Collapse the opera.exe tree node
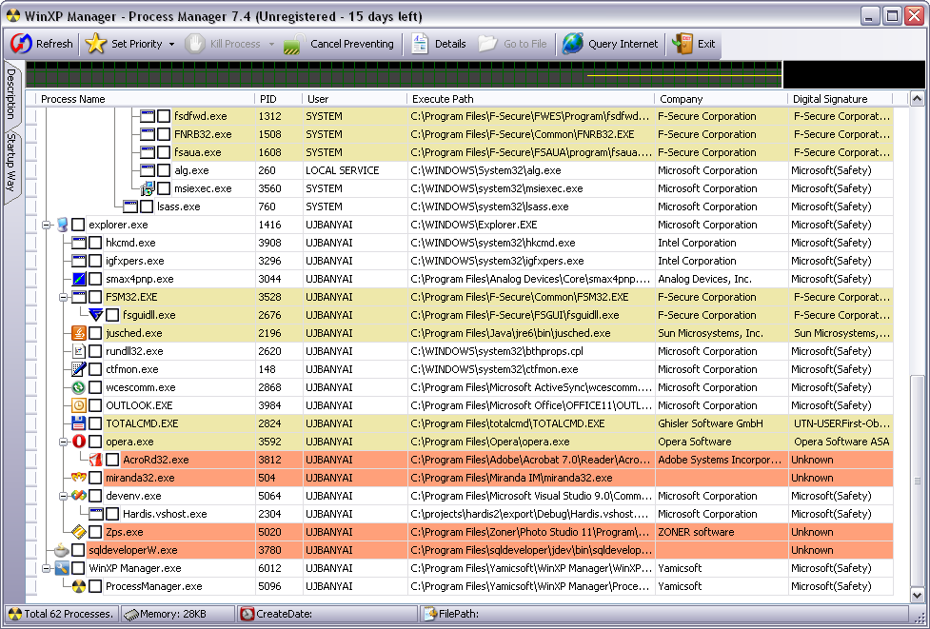This screenshot has width=930, height=629. 64,442
